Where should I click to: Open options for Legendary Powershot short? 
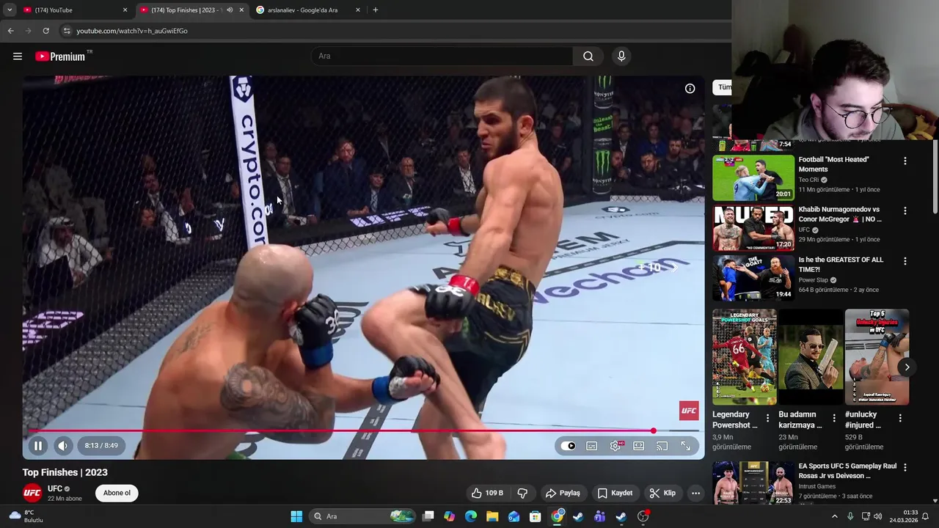coord(768,418)
